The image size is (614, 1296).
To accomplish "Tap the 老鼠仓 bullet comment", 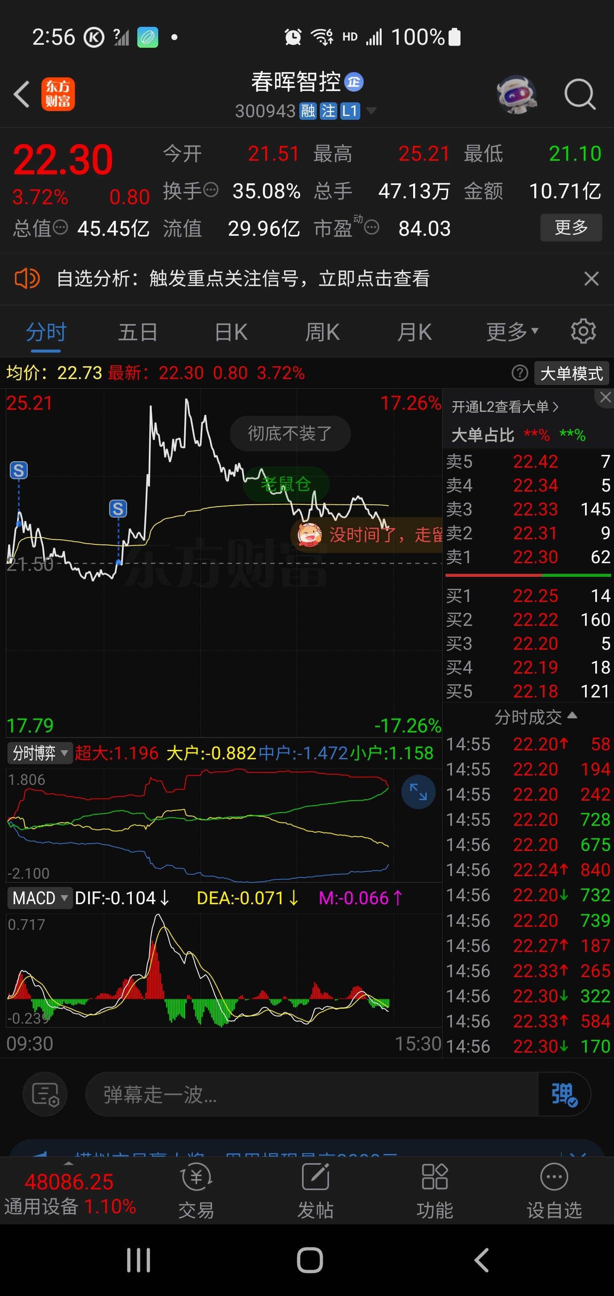I will coord(286,484).
